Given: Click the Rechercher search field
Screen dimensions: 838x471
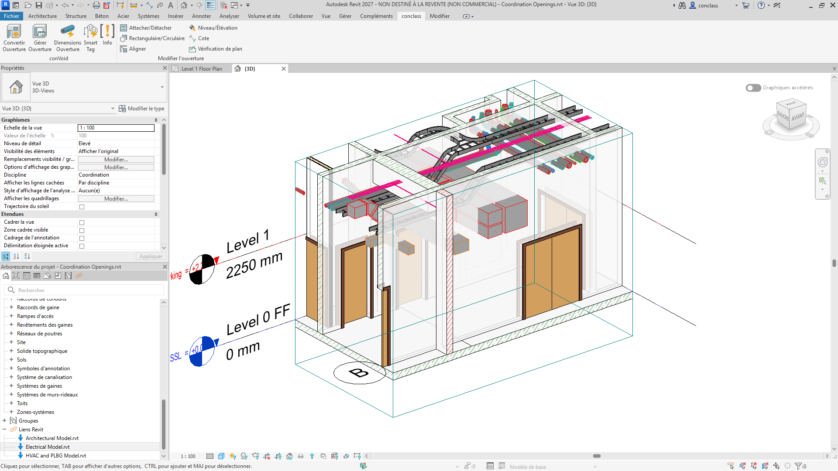Looking at the screenshot, I should click(84, 290).
